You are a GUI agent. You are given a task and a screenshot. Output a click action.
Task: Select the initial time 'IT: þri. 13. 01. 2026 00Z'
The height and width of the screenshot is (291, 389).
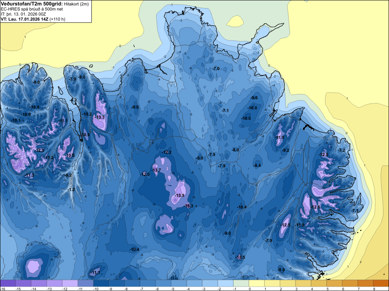tap(23, 14)
